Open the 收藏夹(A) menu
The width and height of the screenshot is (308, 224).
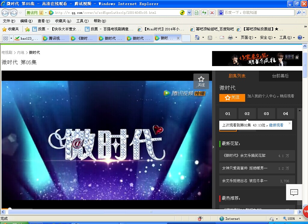point(63,21)
